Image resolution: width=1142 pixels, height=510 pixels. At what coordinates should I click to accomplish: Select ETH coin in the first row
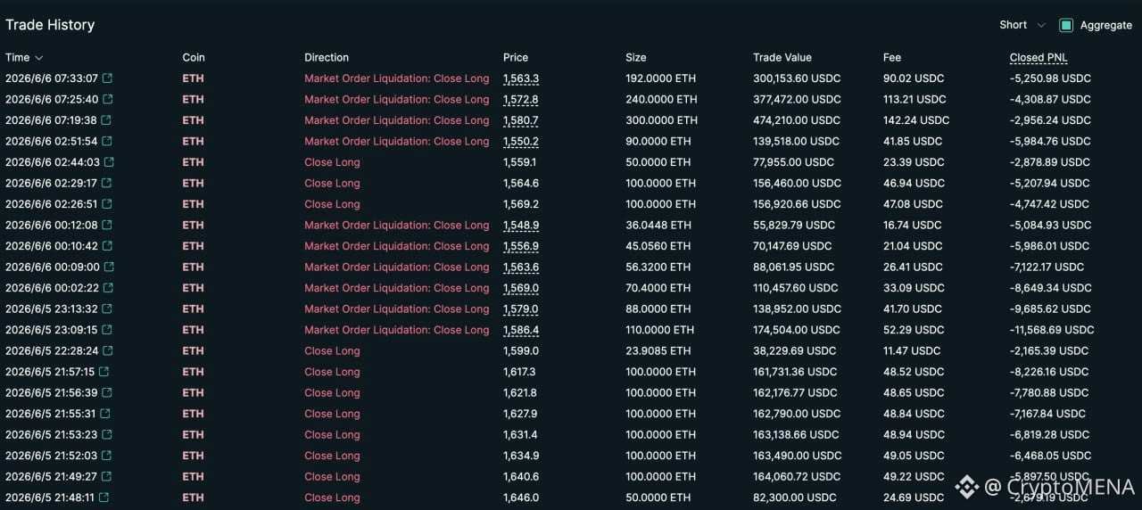coord(193,78)
